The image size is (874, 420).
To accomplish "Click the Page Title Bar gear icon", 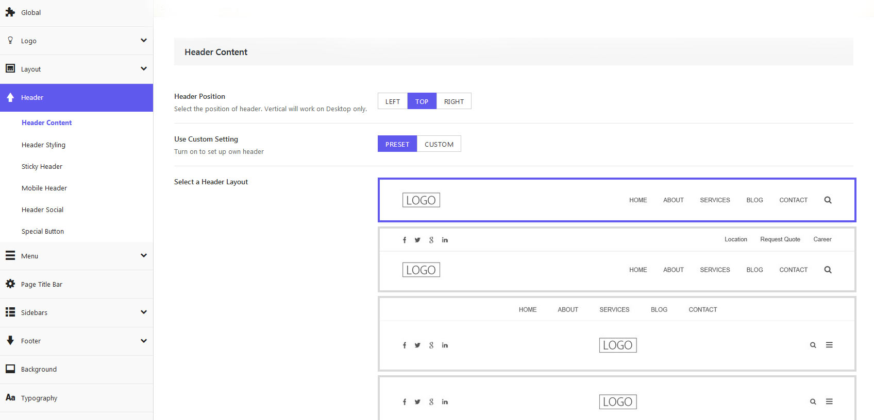I will [x=10, y=284].
